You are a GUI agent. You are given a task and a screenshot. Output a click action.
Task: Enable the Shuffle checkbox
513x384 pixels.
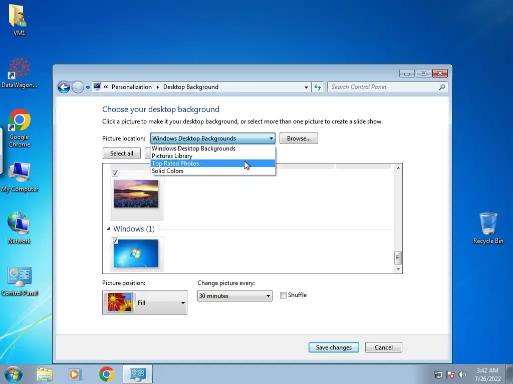[284, 295]
